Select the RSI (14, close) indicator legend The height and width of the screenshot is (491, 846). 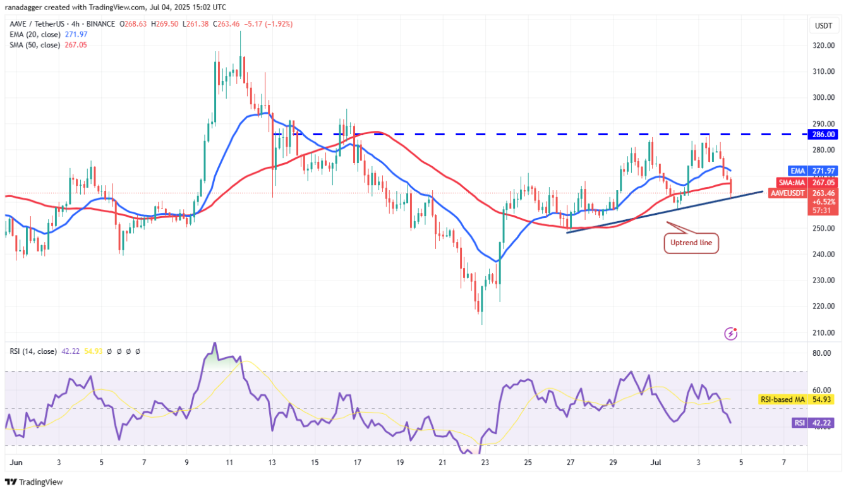[x=31, y=351]
